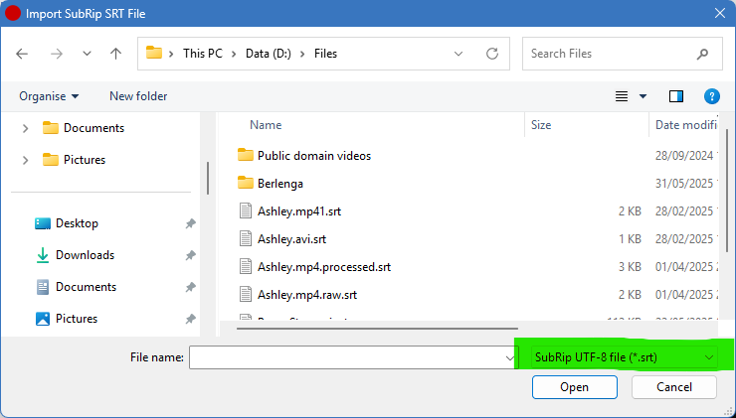Open the view options list icon
Screen dimensions: 736x418
click(623, 96)
